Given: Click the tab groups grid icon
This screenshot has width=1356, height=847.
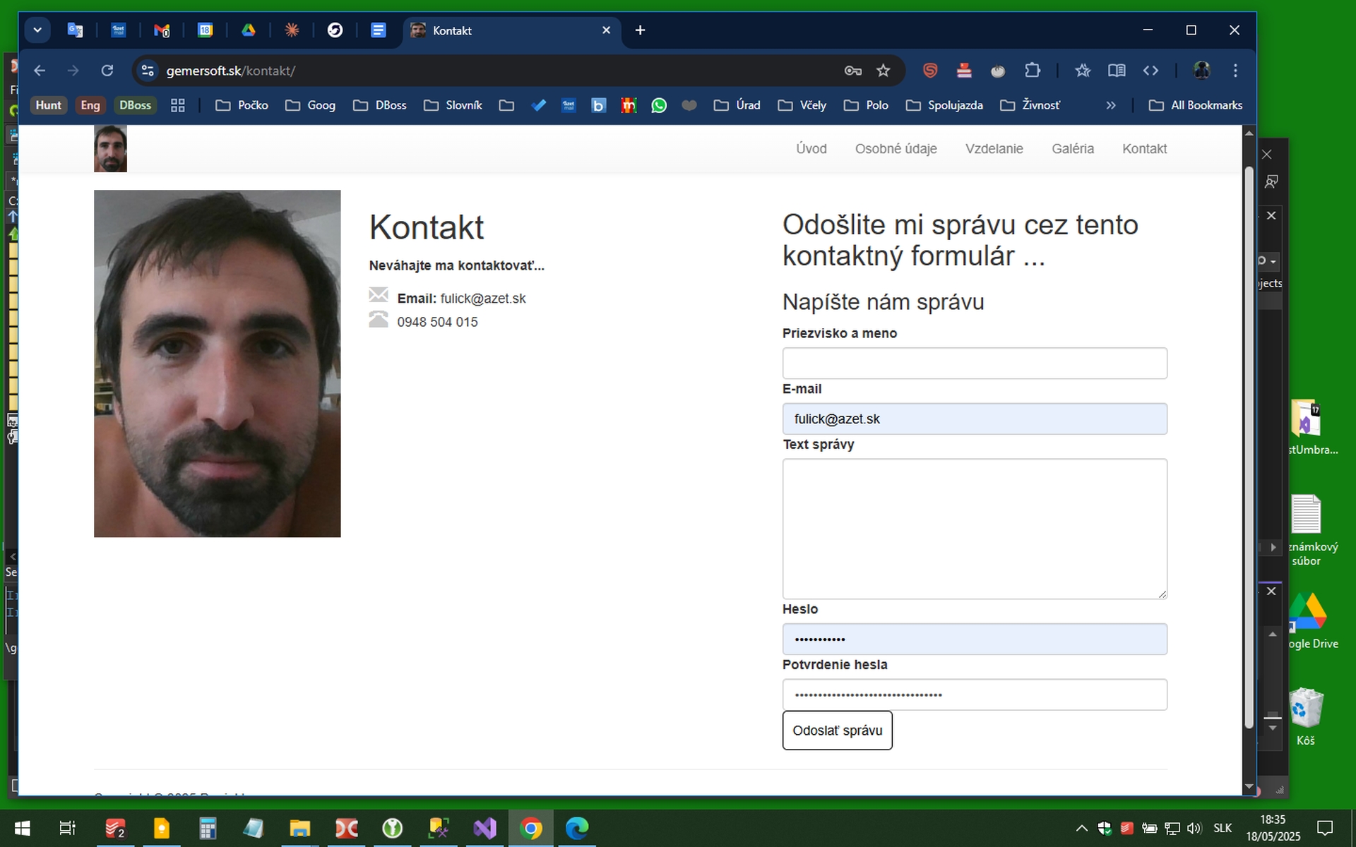Looking at the screenshot, I should click(x=178, y=105).
